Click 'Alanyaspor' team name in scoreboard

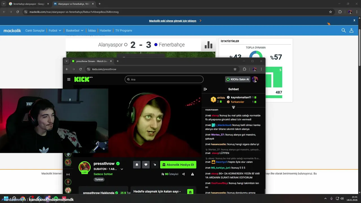coord(111,45)
